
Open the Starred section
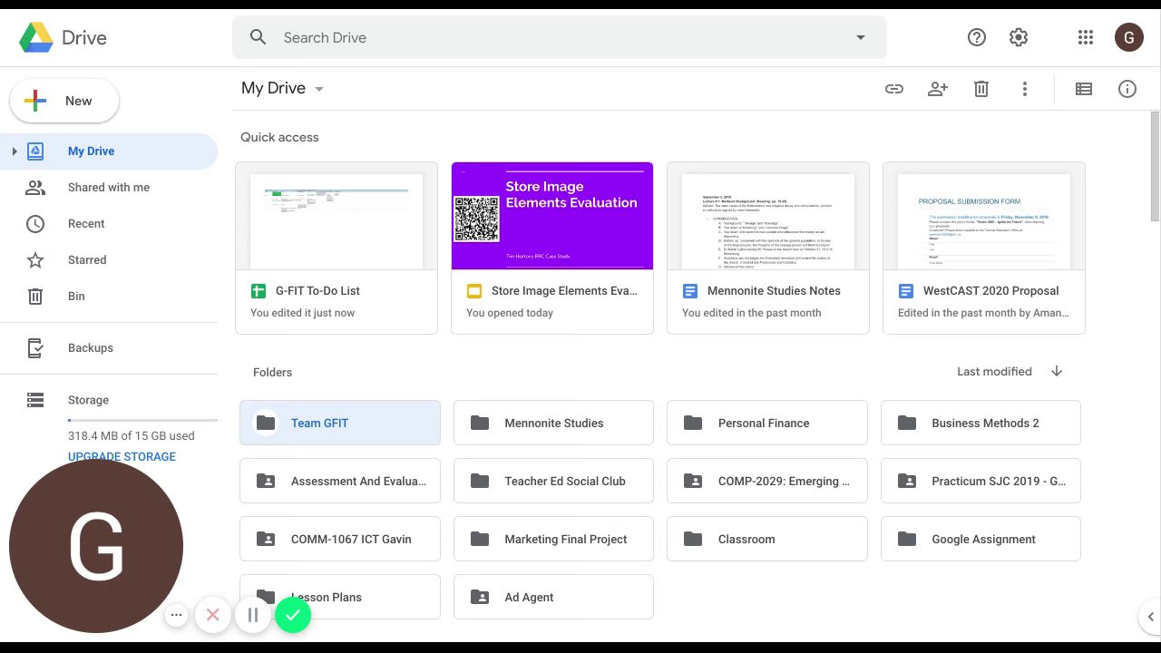(87, 260)
